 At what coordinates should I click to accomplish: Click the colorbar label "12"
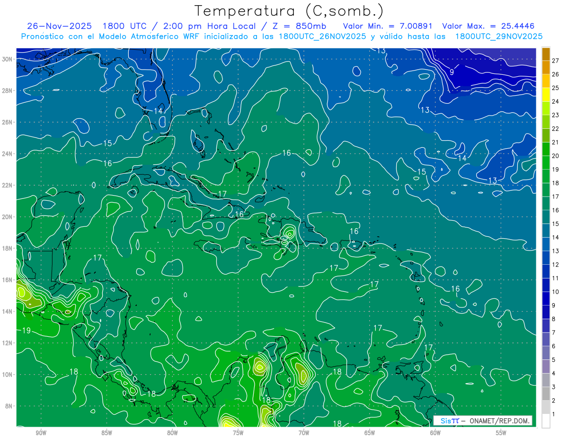pos(556,265)
